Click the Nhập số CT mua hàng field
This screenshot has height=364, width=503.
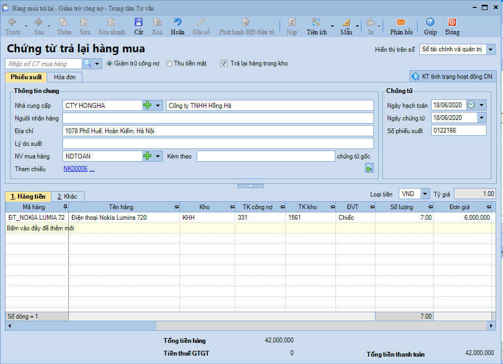coord(43,63)
